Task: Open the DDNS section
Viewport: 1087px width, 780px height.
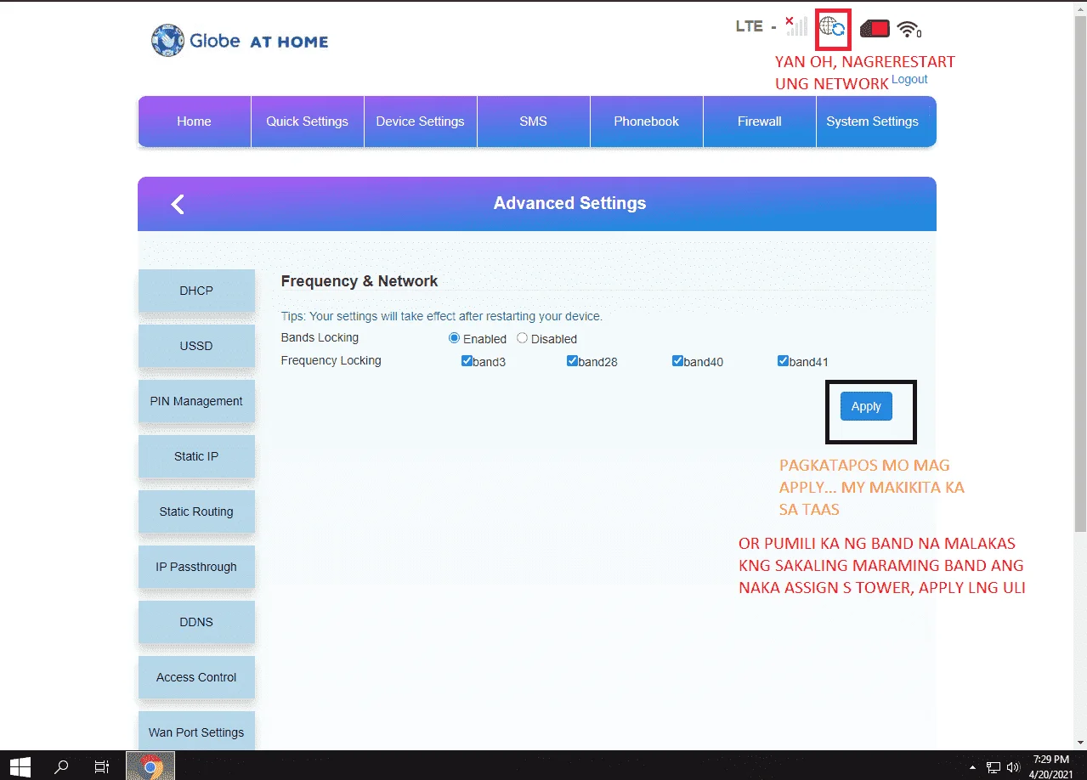Action: (x=196, y=622)
